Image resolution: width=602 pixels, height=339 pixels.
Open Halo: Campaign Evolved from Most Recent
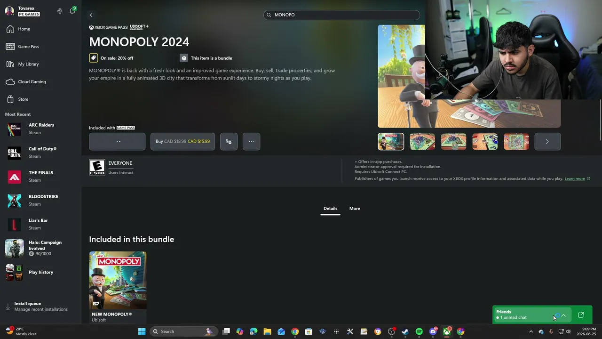coord(40,248)
